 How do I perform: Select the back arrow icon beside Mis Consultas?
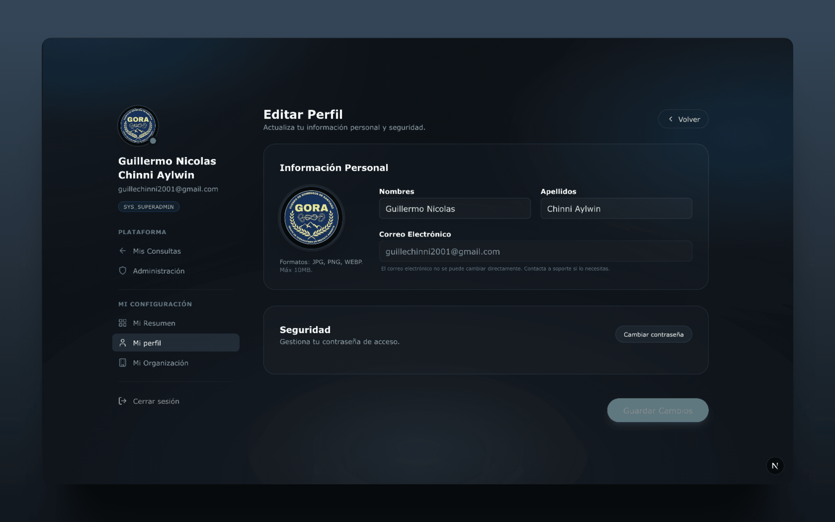(123, 251)
